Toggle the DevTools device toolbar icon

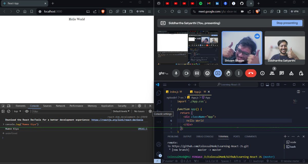(9, 106)
